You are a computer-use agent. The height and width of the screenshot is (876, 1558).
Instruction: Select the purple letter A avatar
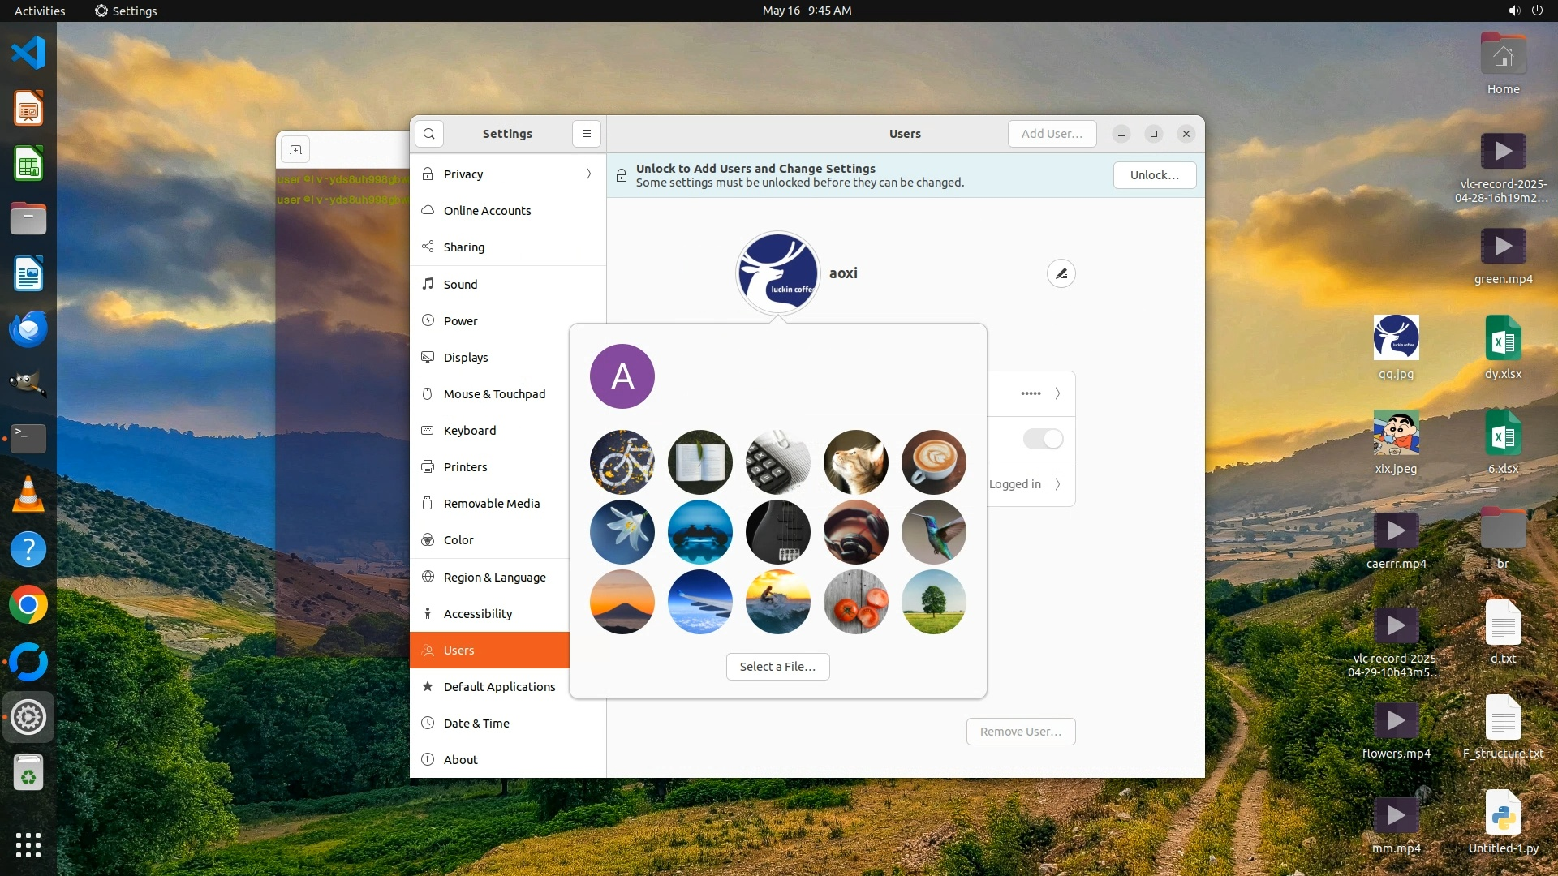pyautogui.click(x=622, y=376)
